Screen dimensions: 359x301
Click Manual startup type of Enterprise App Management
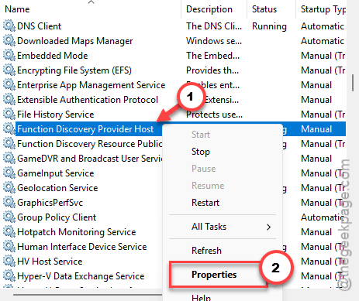tap(316, 85)
